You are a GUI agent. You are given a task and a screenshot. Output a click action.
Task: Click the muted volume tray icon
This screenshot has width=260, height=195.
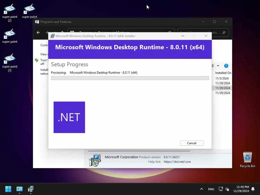point(227,189)
